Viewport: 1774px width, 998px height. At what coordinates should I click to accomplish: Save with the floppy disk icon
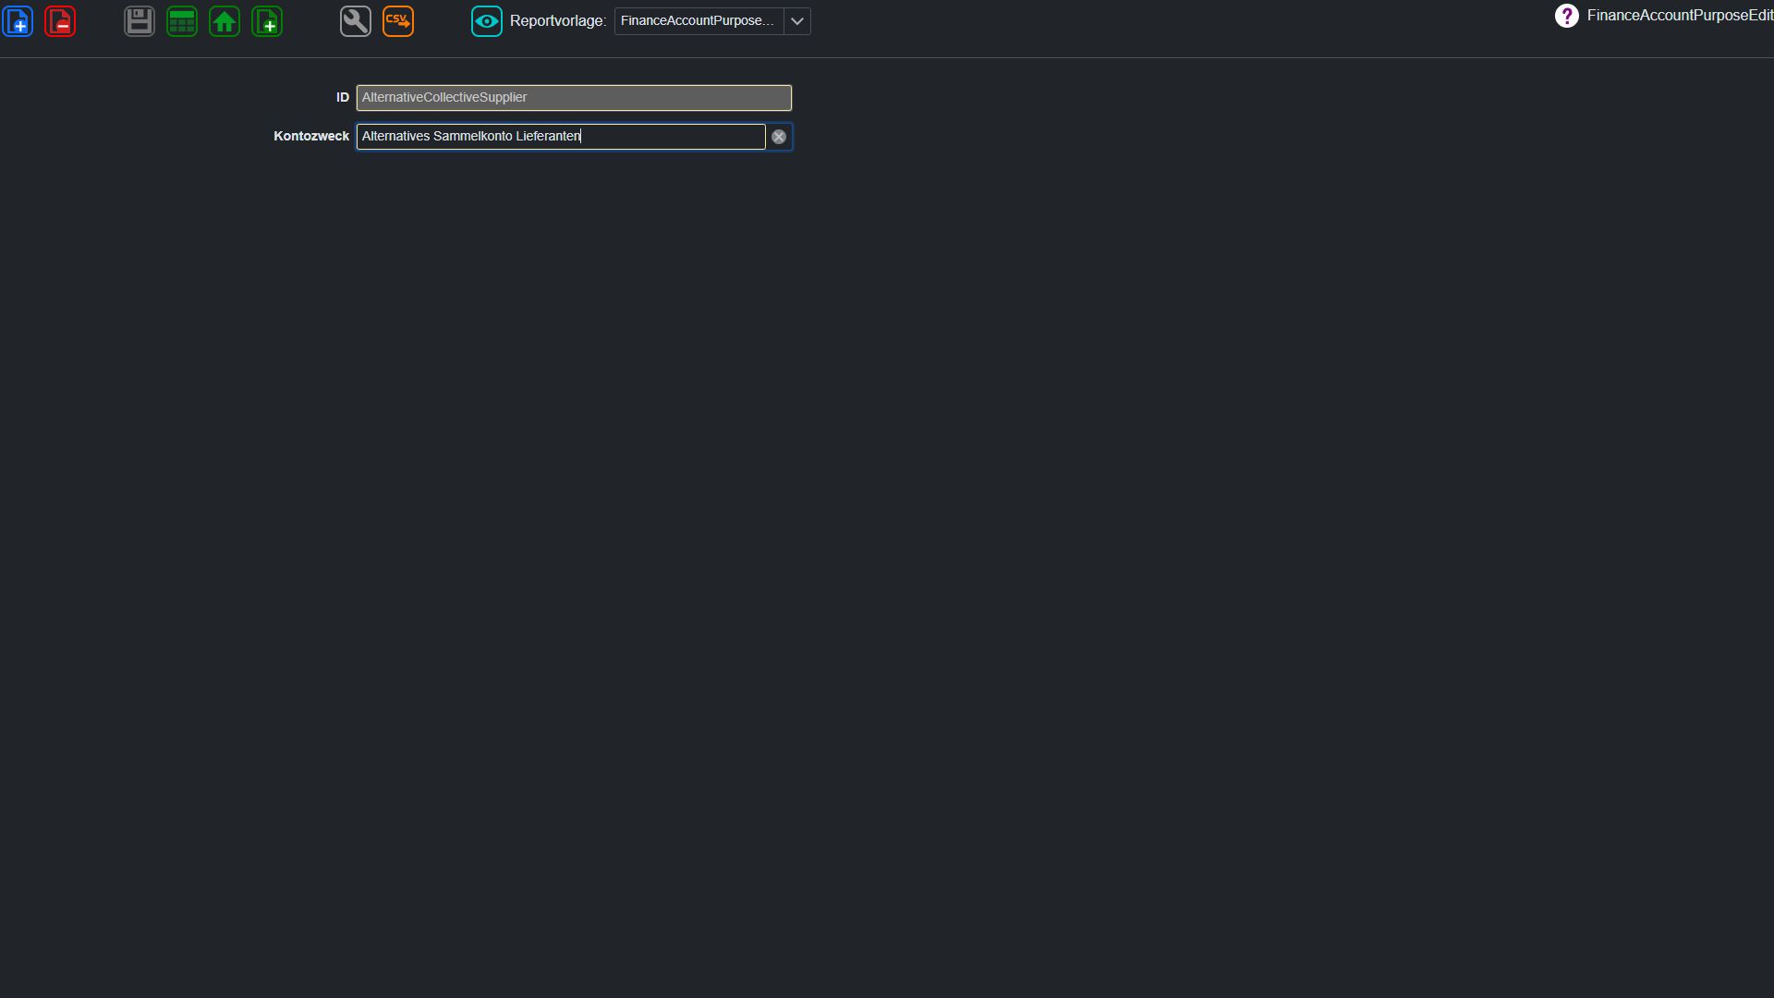click(x=140, y=21)
